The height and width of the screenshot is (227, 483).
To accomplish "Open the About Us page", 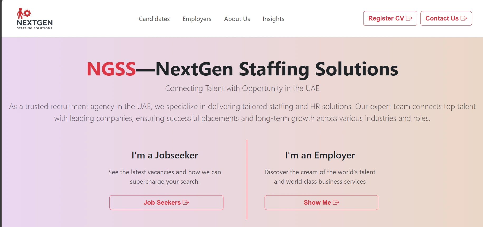I will pyautogui.click(x=237, y=19).
